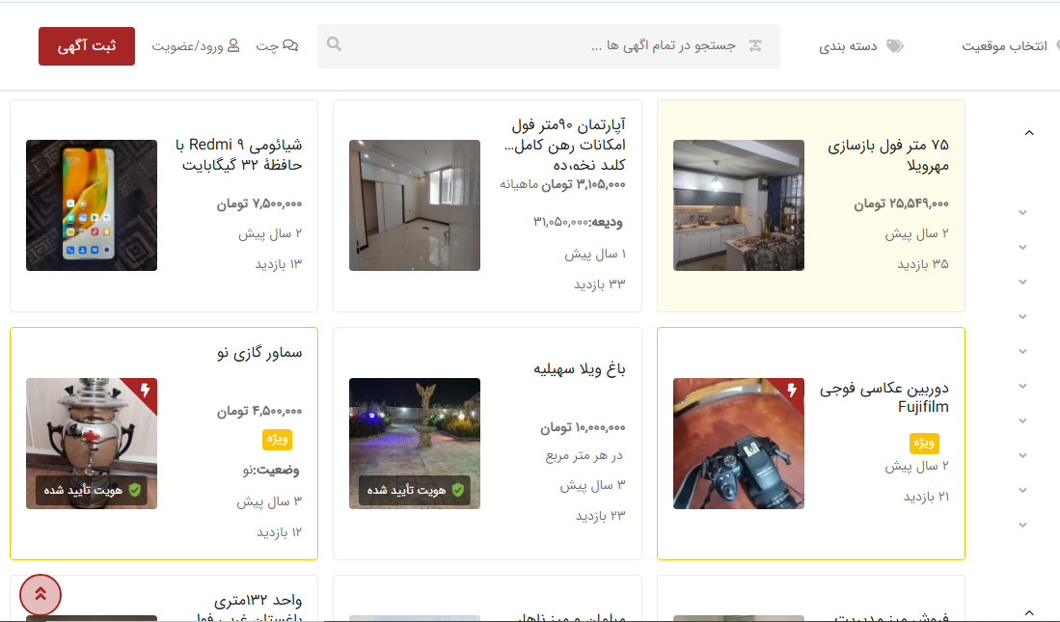Expand the last category chevron near the bottom sidebar
Screen dimensions: 1060x622
pos(1022,525)
